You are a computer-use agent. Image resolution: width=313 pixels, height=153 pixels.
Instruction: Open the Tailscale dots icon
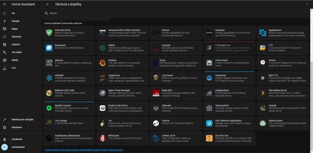coord(156,108)
